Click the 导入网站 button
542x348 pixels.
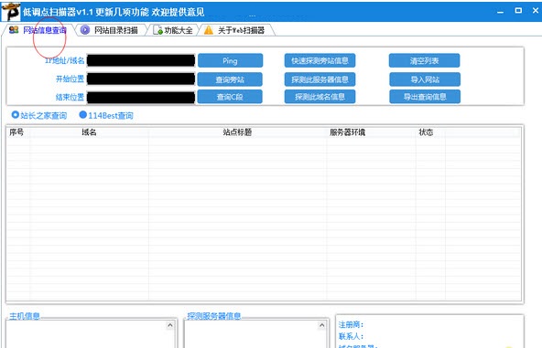[425, 79]
